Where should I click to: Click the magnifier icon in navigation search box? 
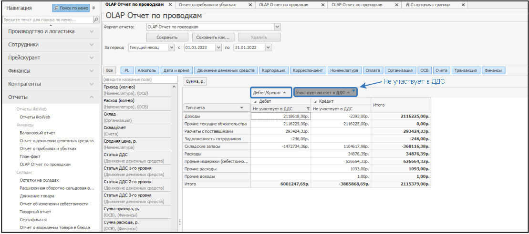click(x=95, y=20)
